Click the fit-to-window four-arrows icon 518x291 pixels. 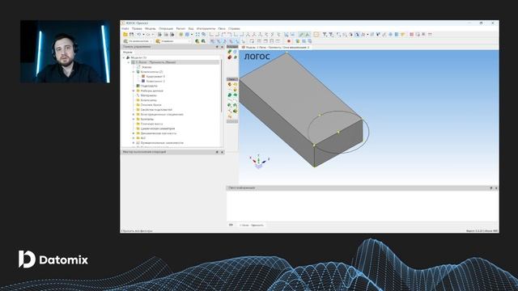tap(197, 34)
